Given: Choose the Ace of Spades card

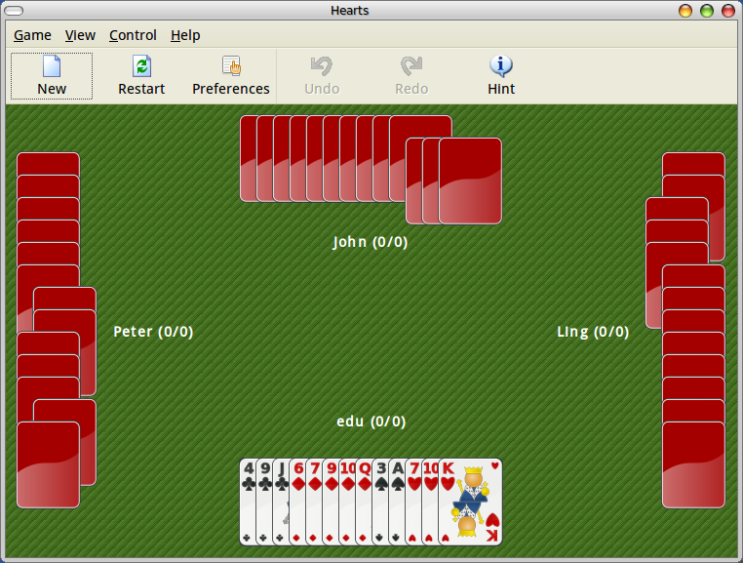Looking at the screenshot, I should 397,502.
